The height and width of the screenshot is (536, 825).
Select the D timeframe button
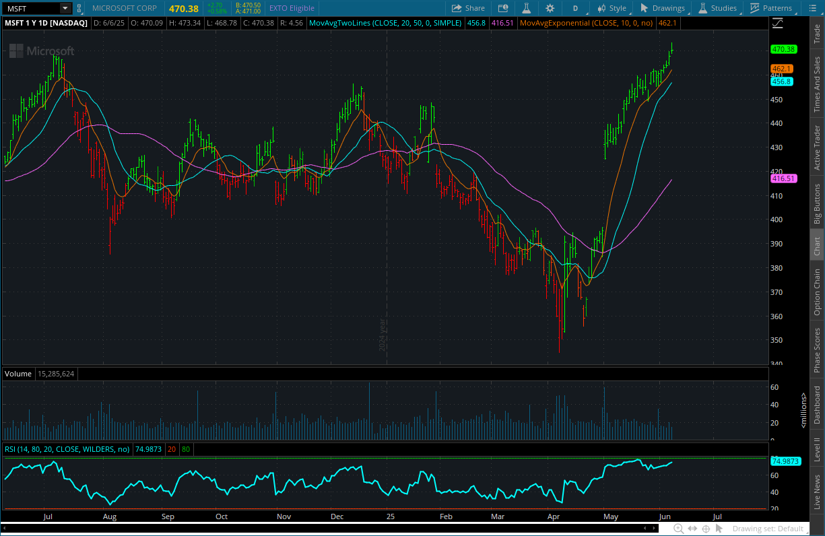[x=575, y=8]
